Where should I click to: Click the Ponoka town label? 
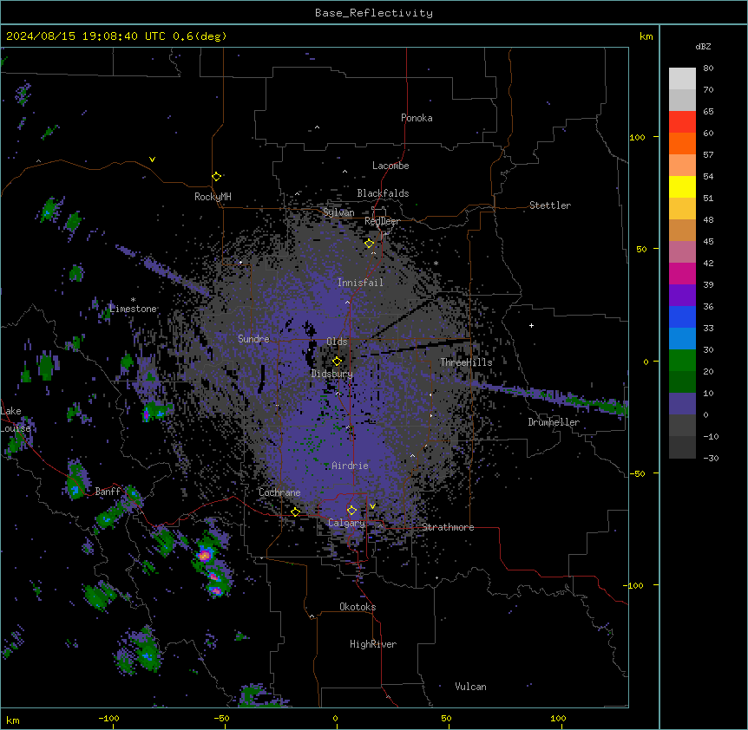point(417,118)
